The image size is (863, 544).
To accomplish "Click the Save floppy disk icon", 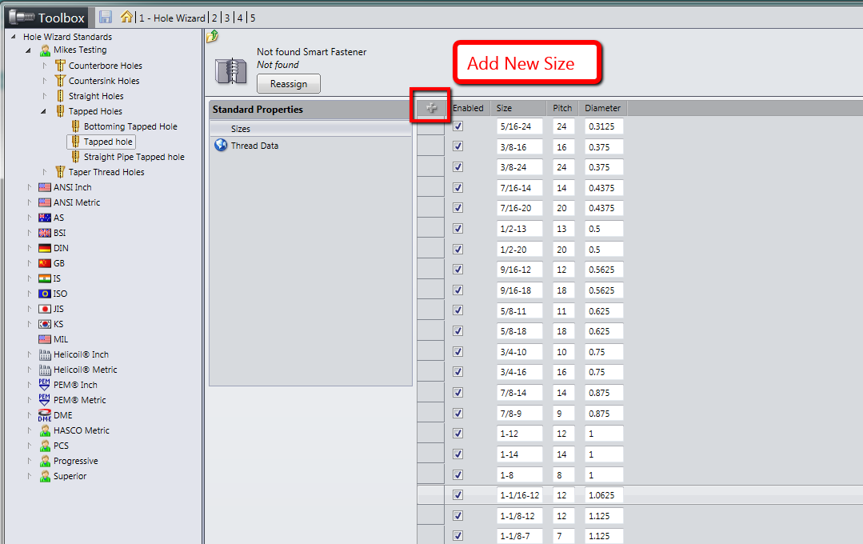I will (x=105, y=17).
